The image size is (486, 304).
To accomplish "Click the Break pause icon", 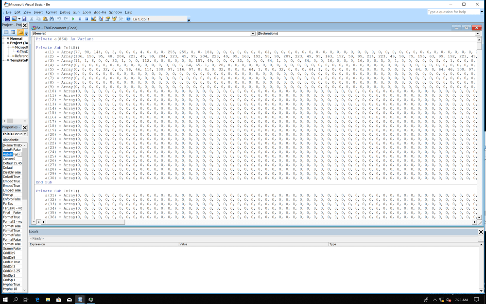I will 80,19.
